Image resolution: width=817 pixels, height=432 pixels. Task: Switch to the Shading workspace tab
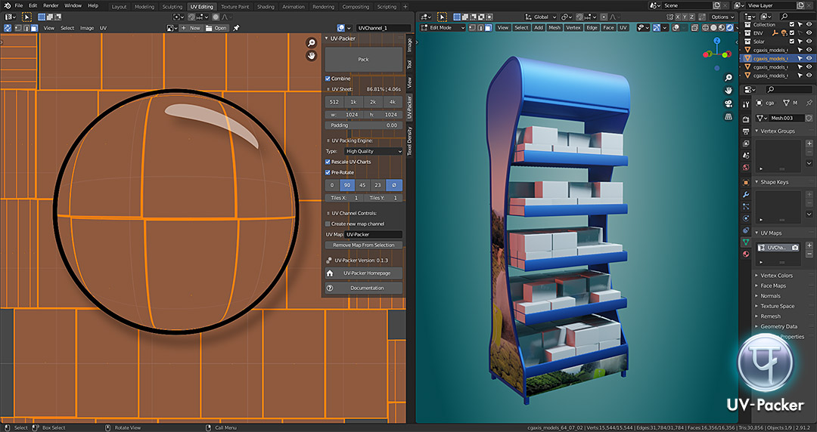[266, 7]
